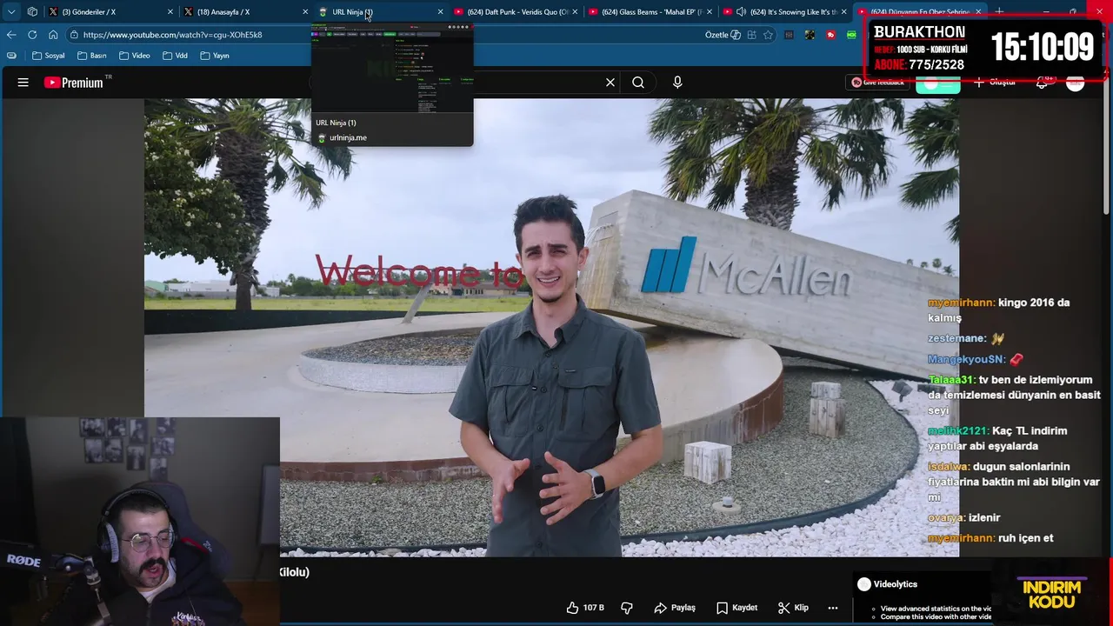Open urlninja.me from tab preview
Image resolution: width=1113 pixels, height=626 pixels.
pyautogui.click(x=348, y=137)
